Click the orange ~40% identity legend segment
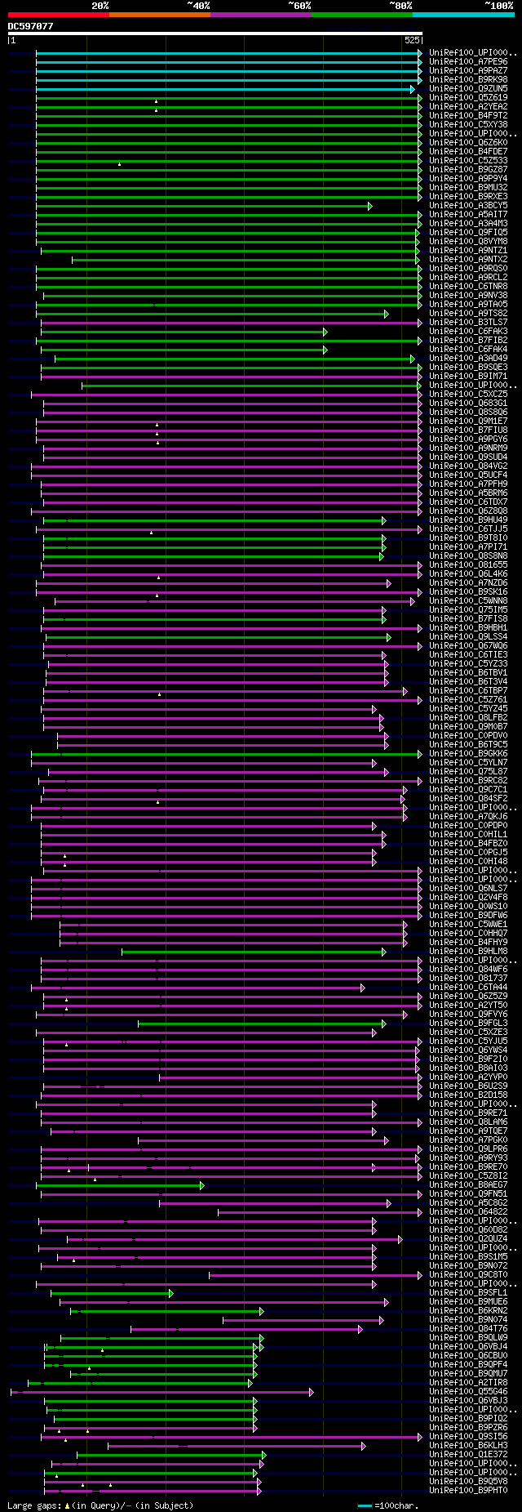The image size is (522, 1512). (x=160, y=15)
